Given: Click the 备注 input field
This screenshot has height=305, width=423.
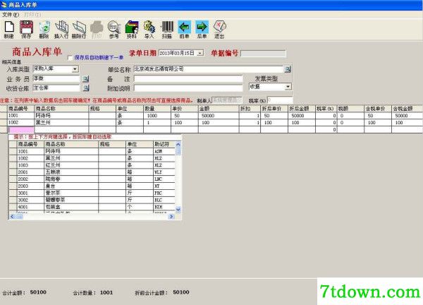Looking at the screenshot, I should coord(188,79).
